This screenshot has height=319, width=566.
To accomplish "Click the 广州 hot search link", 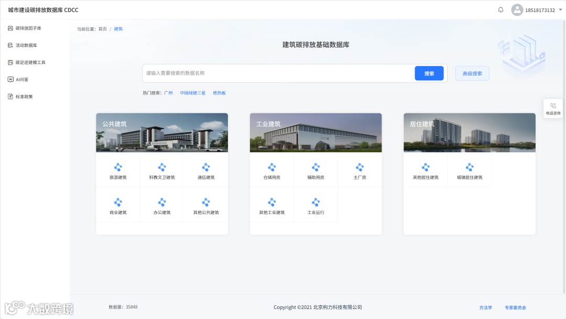I will [168, 93].
